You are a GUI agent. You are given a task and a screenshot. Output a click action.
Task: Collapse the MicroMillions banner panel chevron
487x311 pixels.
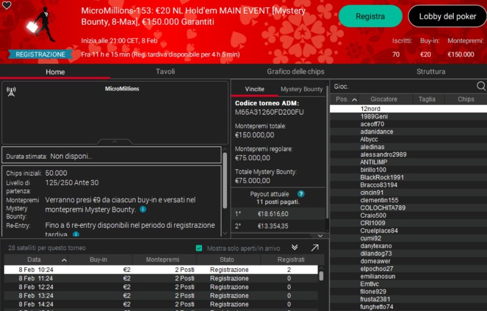(115, 142)
